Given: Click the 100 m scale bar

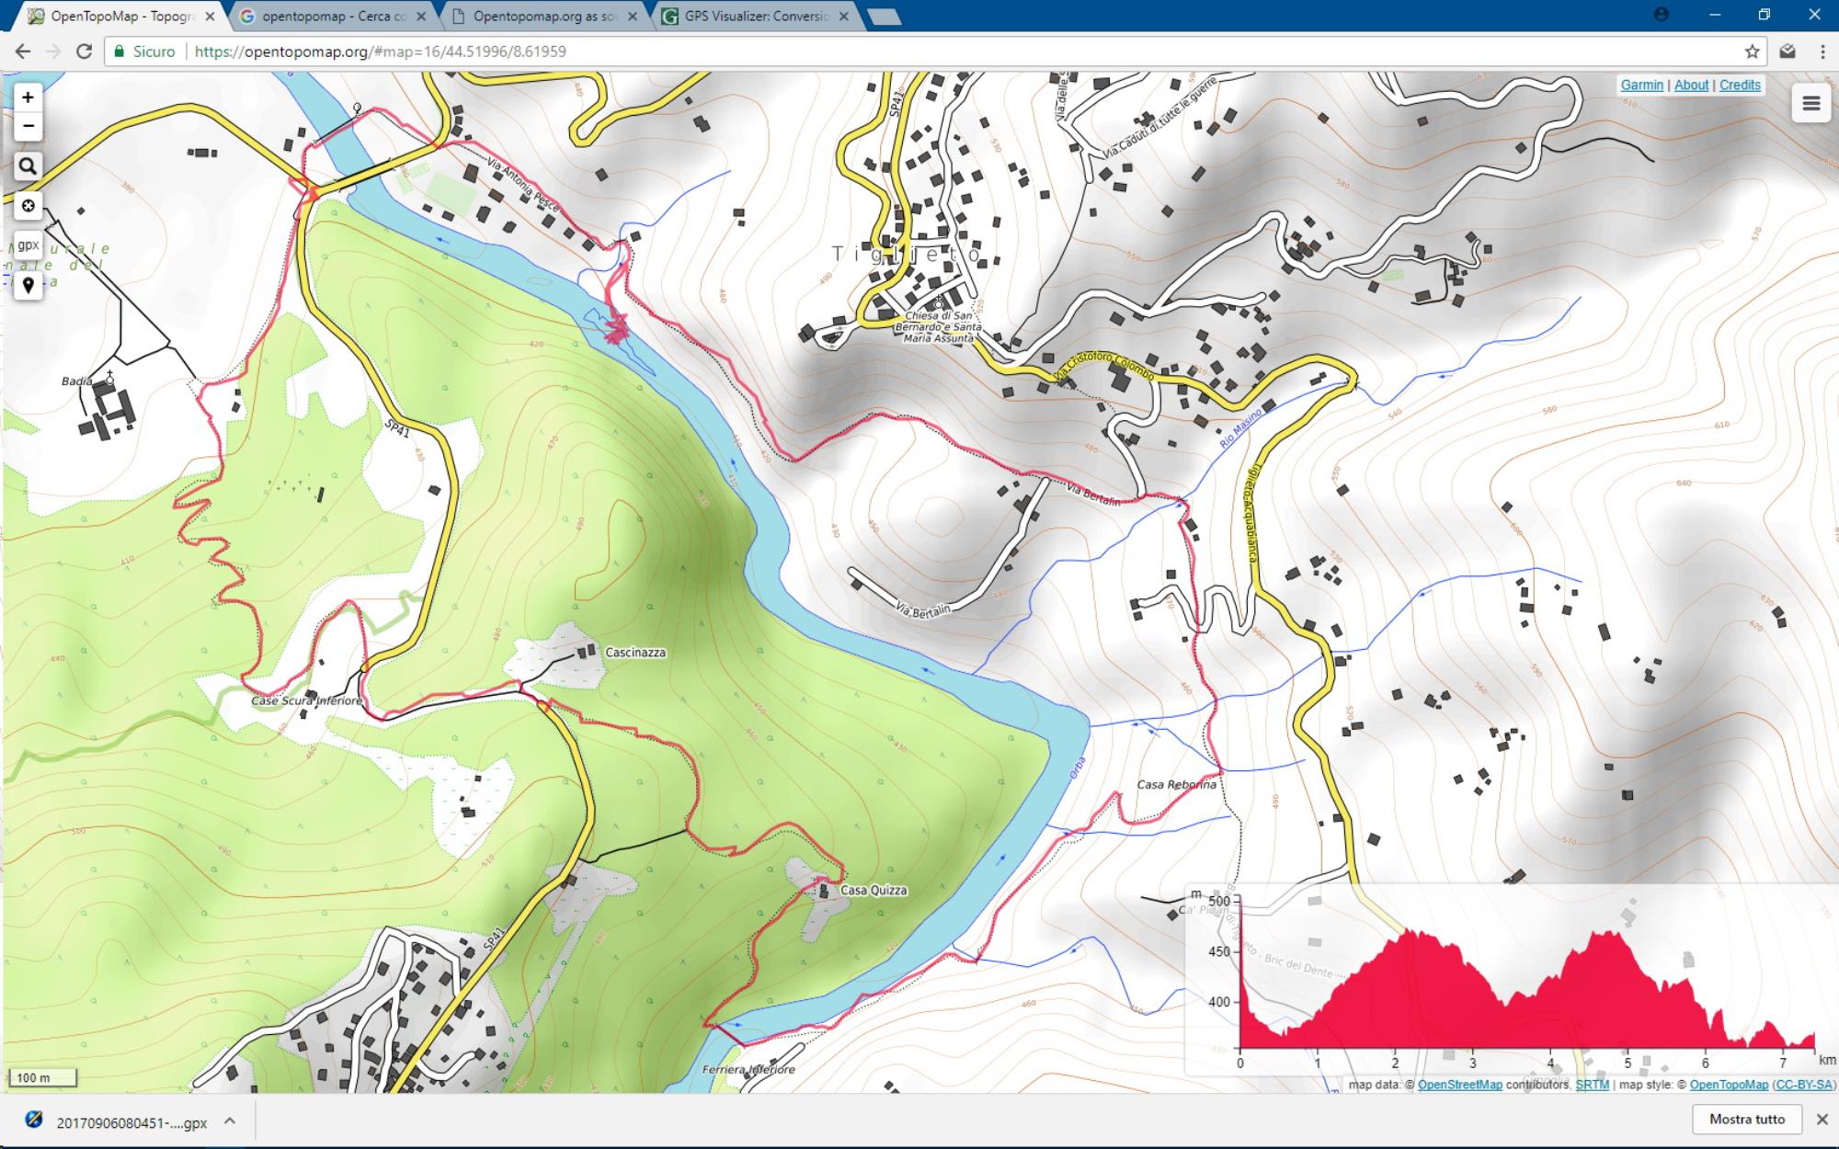Looking at the screenshot, I should pyautogui.click(x=41, y=1077).
